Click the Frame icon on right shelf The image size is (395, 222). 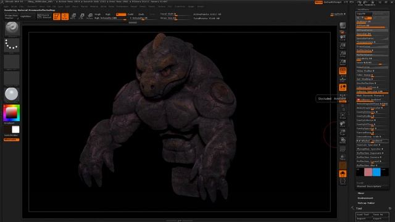click(x=343, y=116)
